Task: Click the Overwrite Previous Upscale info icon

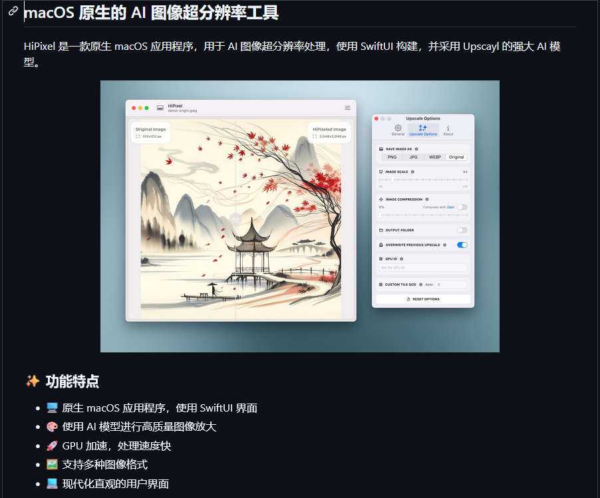Action: (444, 245)
